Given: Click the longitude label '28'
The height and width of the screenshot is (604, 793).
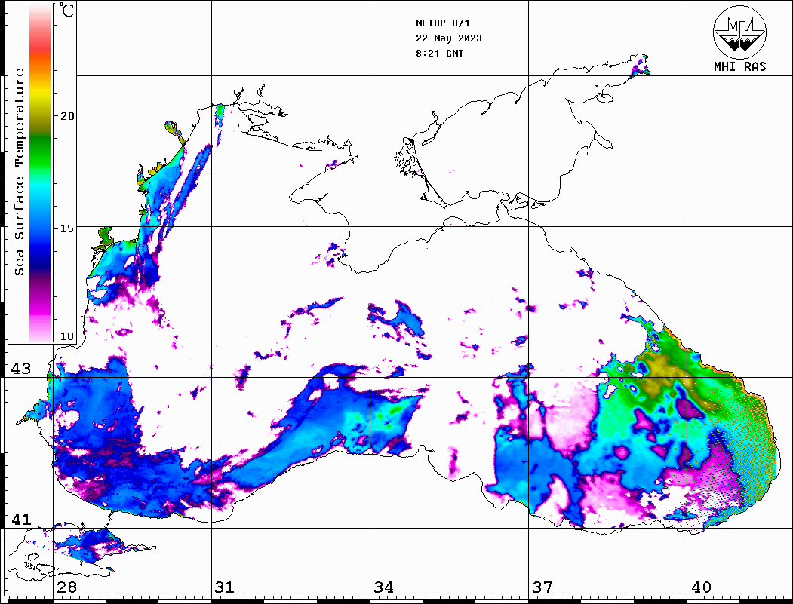Looking at the screenshot, I should [x=66, y=587].
